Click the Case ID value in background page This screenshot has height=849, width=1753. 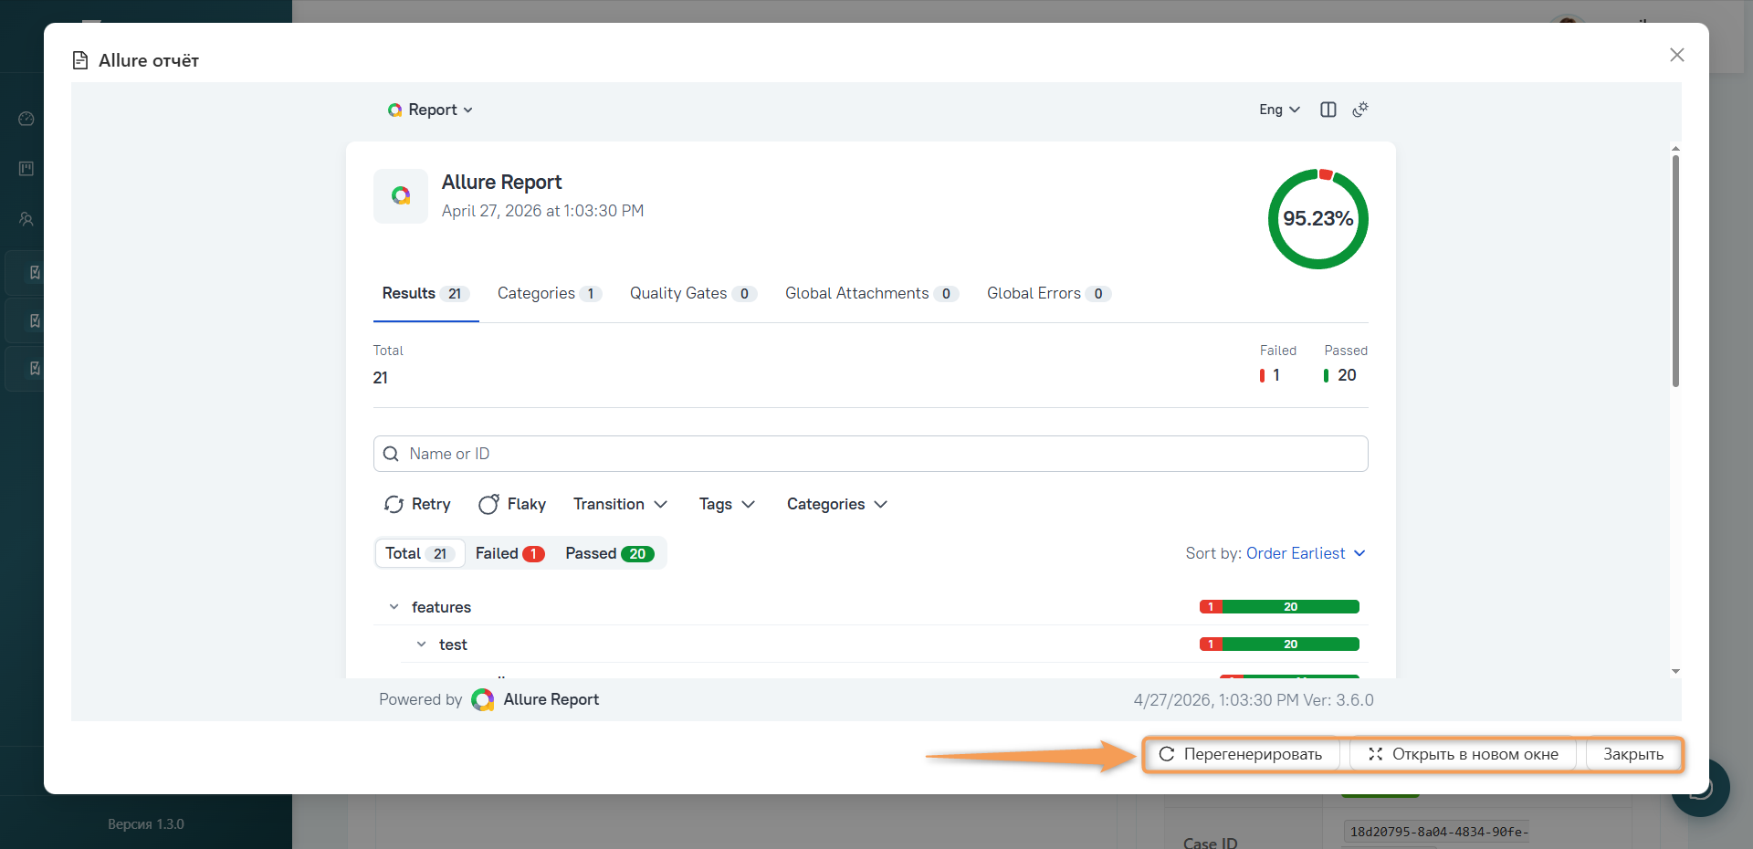[x=1439, y=832]
